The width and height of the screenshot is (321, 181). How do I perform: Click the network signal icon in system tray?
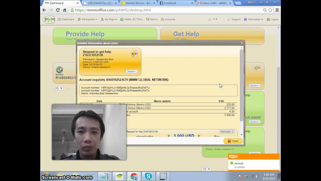251,176
